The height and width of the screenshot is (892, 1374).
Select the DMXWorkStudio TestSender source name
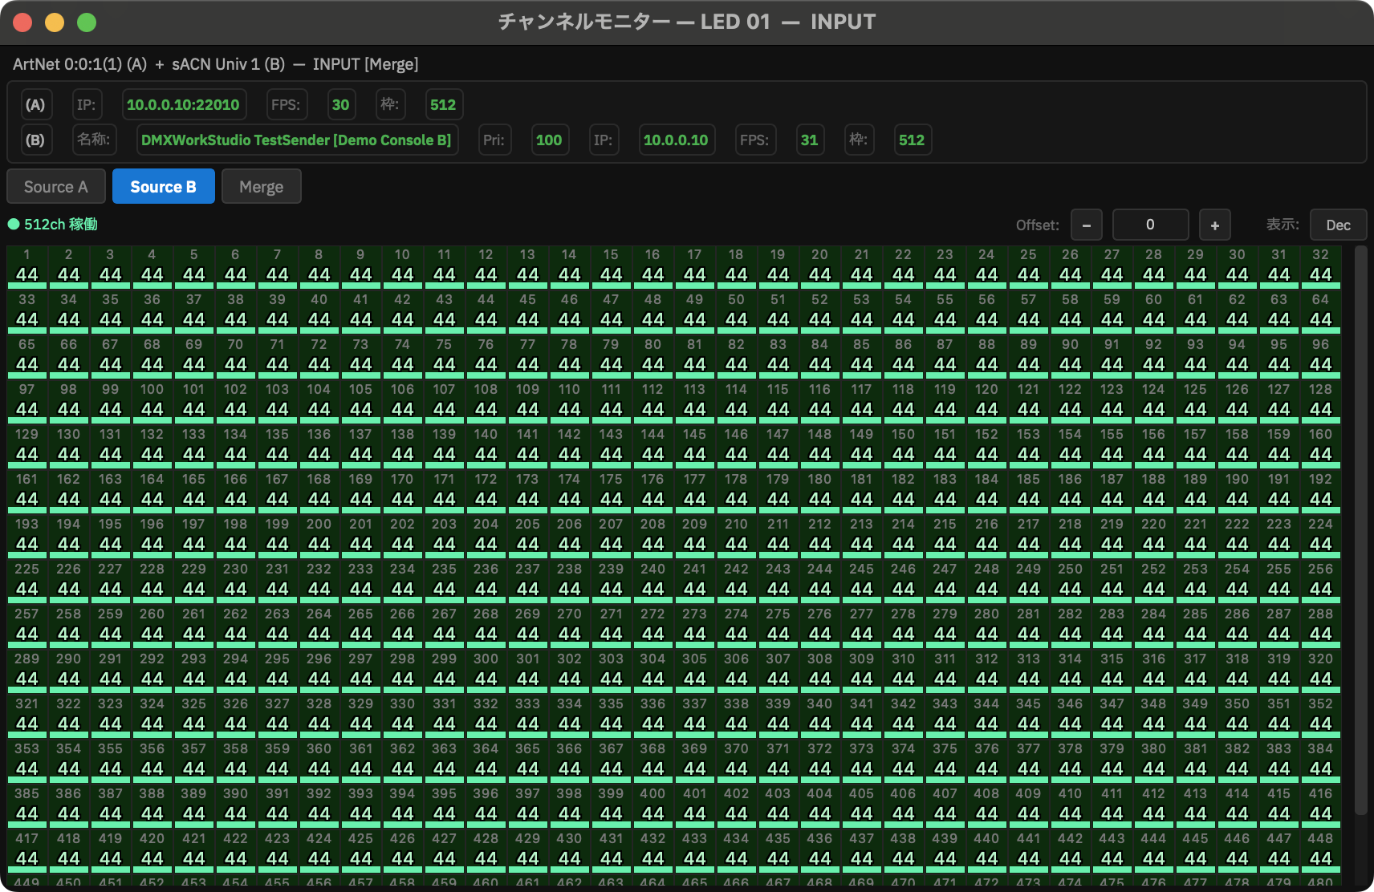296,140
